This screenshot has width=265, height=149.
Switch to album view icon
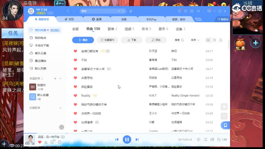[x=214, y=40]
